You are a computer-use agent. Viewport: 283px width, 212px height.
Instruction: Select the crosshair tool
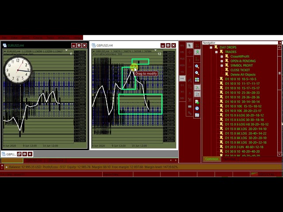pos(190,52)
